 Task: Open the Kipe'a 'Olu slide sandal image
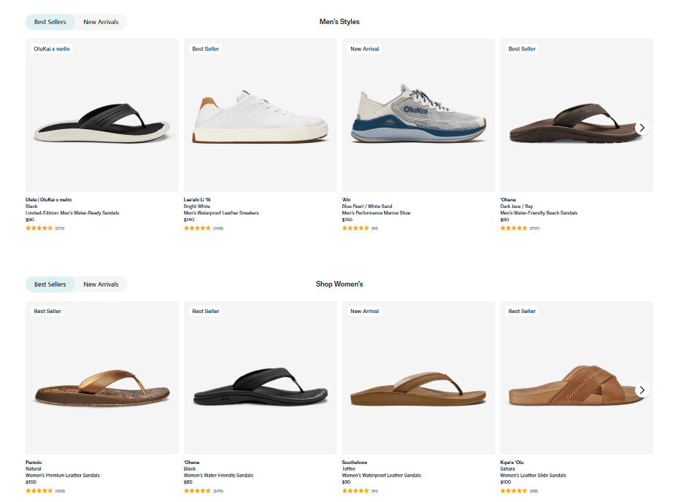click(x=577, y=377)
